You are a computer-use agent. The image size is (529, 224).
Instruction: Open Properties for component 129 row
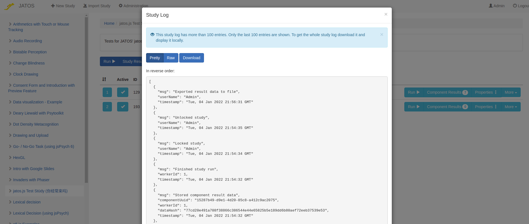pyautogui.click(x=486, y=92)
